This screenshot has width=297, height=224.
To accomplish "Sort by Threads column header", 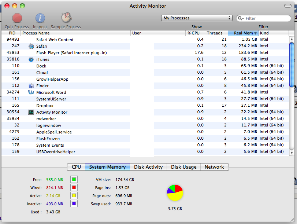I will [216, 33].
